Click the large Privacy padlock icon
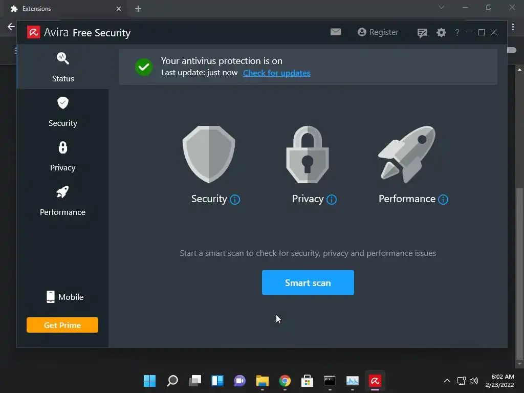524x393 pixels. pos(308,155)
